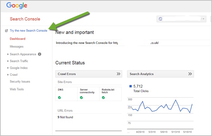Open Crawl Errors double-chevron arrow

coord(119,74)
